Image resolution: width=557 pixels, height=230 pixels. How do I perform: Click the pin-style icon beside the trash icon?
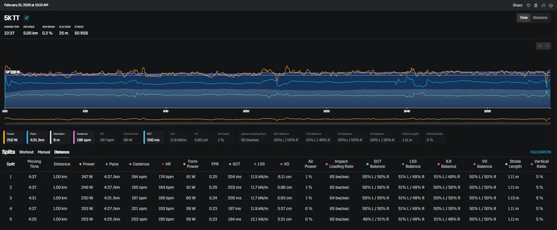pos(543,5)
